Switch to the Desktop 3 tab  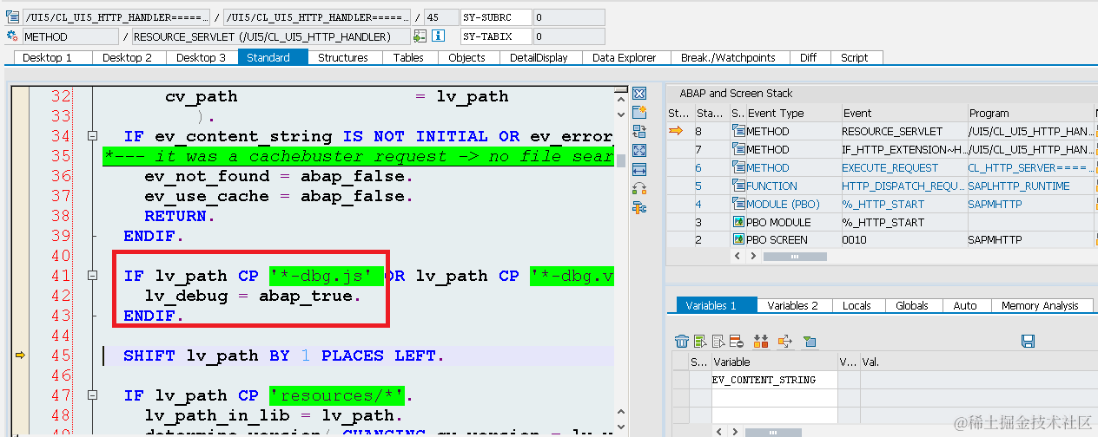[201, 57]
